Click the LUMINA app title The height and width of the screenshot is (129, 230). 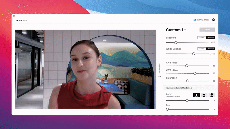tap(18, 20)
